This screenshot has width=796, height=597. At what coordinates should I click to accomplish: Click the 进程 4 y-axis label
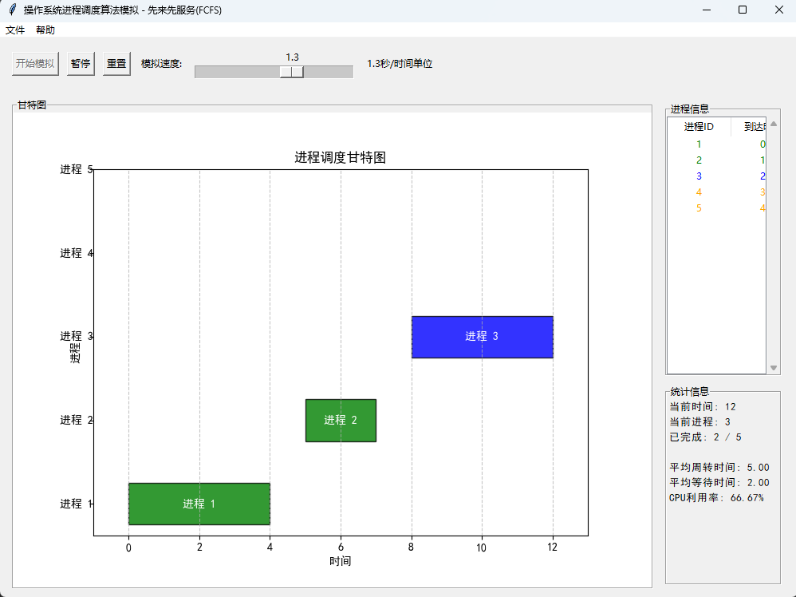point(76,253)
